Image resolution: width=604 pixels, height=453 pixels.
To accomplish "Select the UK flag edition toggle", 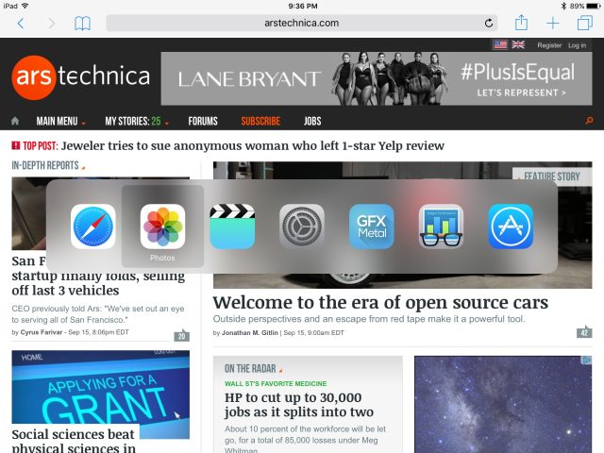I will [x=518, y=44].
